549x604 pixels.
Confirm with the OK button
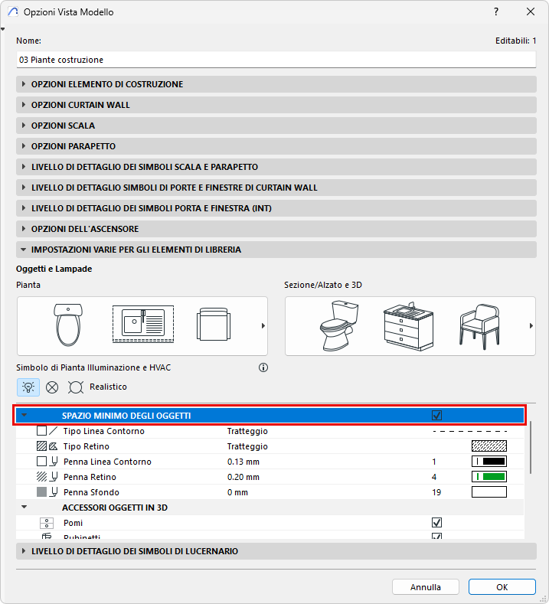(502, 587)
